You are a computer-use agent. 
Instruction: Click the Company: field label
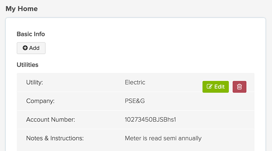40,101
